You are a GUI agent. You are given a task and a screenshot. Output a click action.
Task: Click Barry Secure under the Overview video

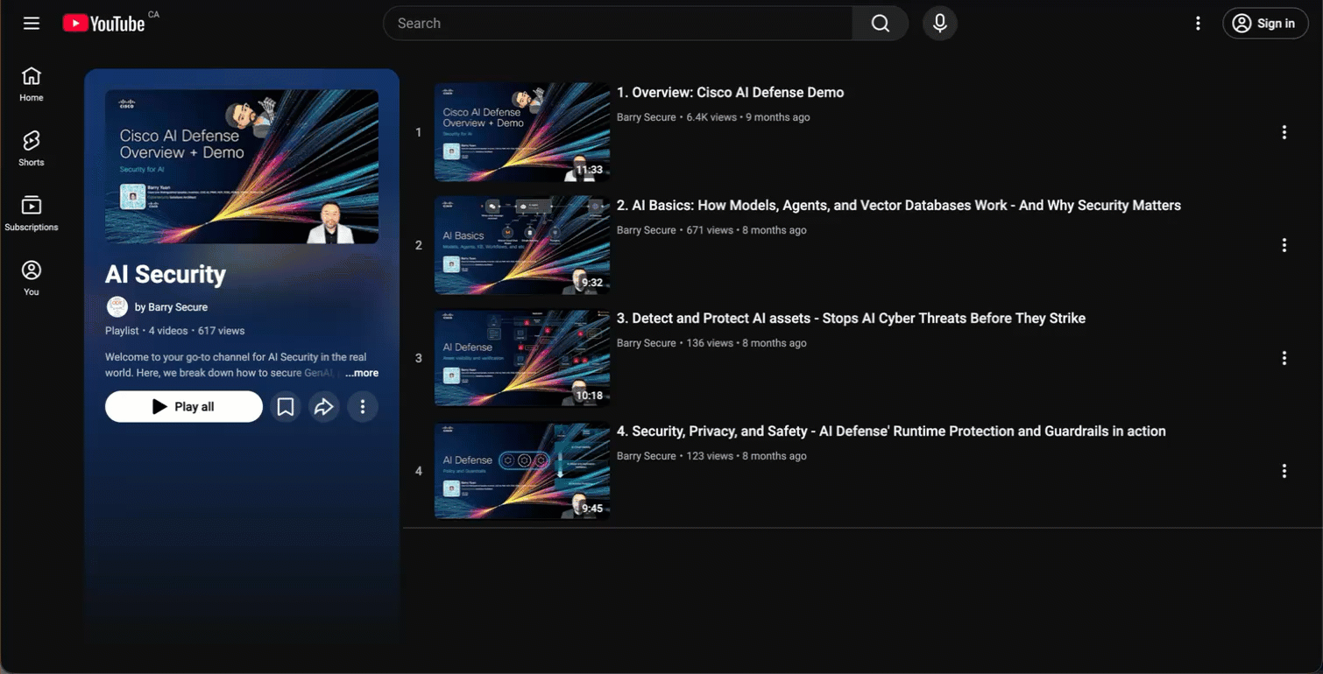647,117
